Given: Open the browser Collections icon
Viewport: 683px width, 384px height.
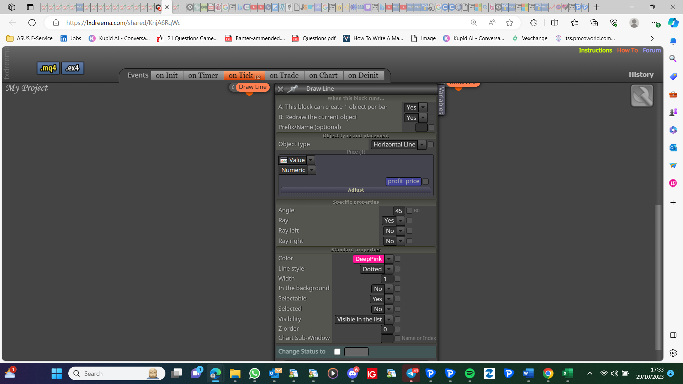Looking at the screenshot, I should click(594, 23).
